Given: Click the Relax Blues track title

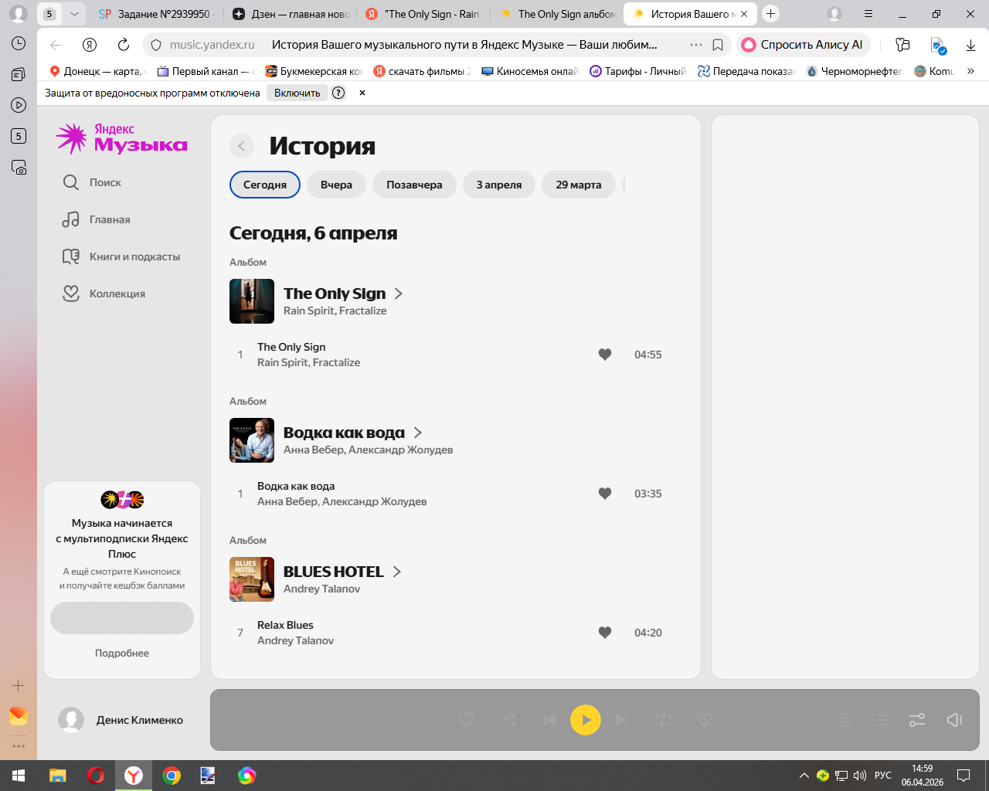Looking at the screenshot, I should point(285,625).
